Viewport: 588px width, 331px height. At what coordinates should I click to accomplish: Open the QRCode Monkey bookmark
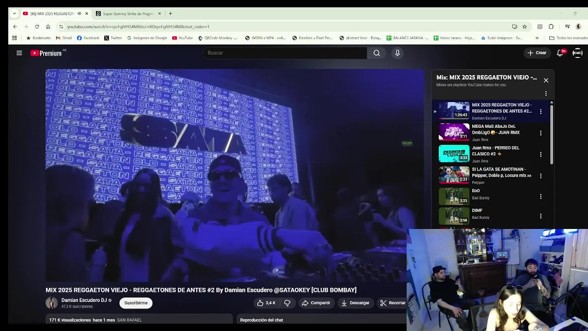(218, 38)
